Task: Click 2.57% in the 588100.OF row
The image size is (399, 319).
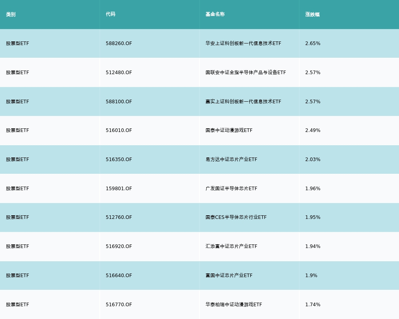Action: point(313,102)
